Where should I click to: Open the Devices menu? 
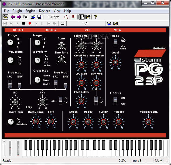pyautogui.click(x=45, y=11)
